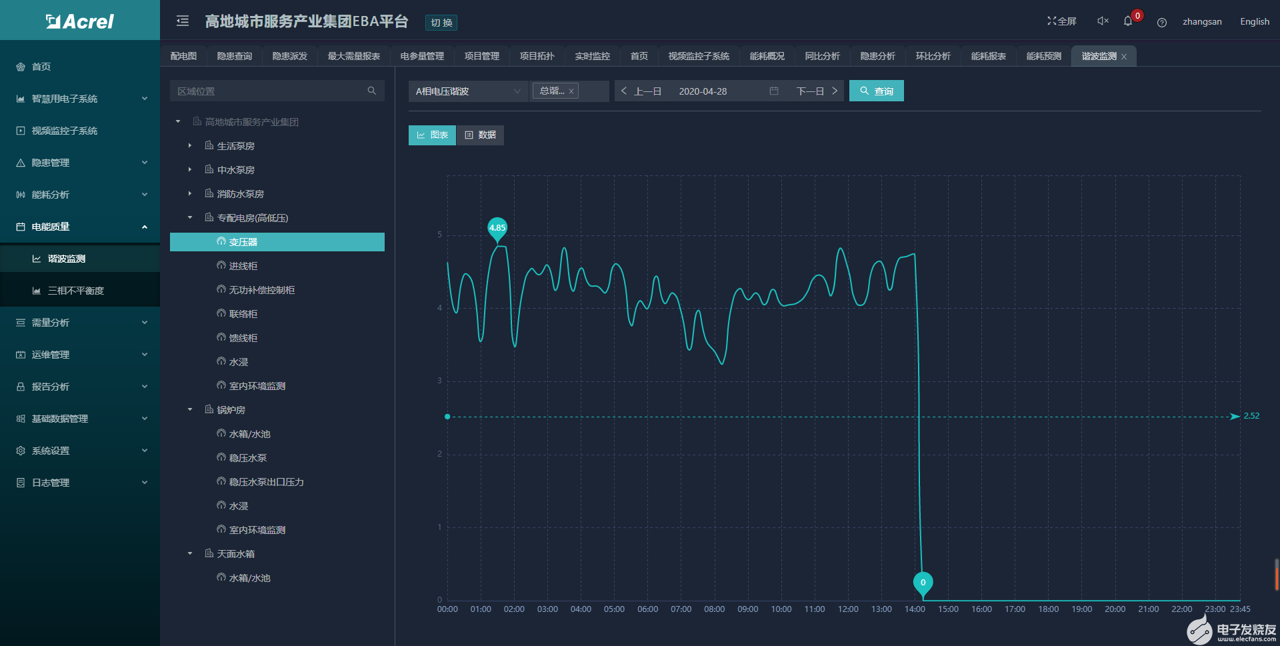This screenshot has width=1280, height=646.
Task: Open the calendar icon in date picker
Action: point(774,91)
